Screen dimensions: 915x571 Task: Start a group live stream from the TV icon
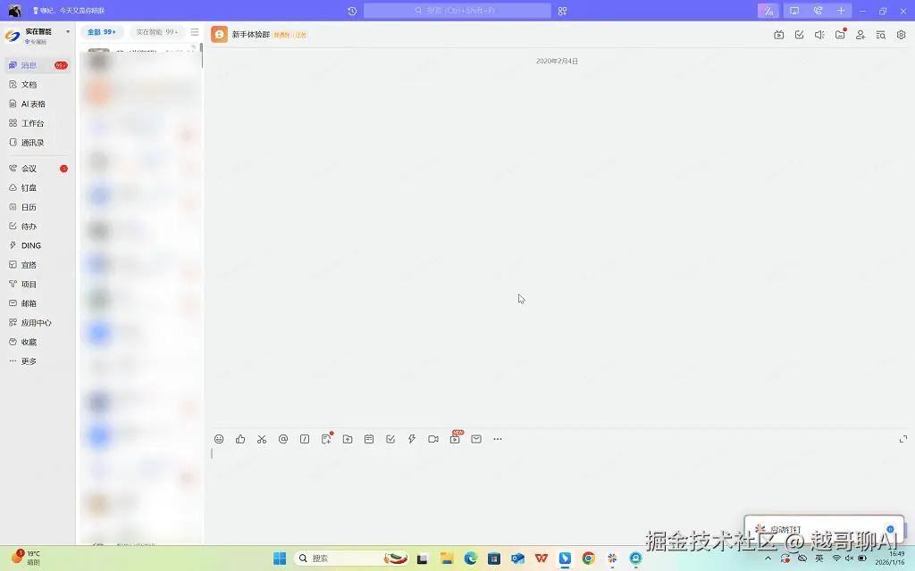(780, 35)
